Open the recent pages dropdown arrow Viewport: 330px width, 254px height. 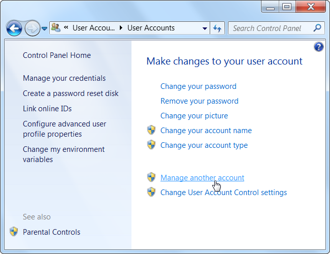44,28
